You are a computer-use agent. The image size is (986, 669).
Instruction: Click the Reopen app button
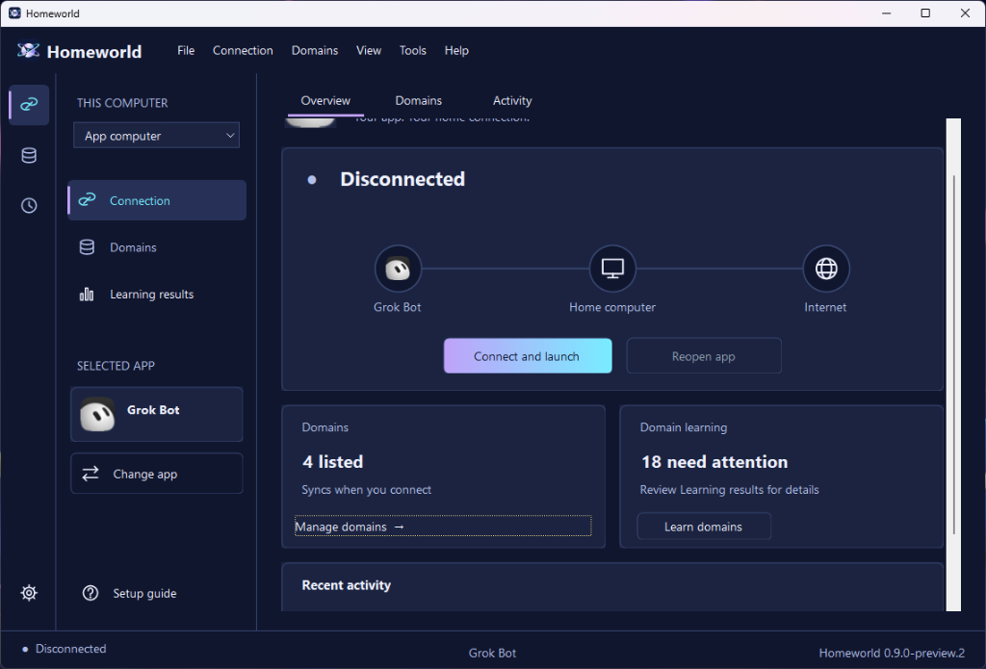point(704,356)
